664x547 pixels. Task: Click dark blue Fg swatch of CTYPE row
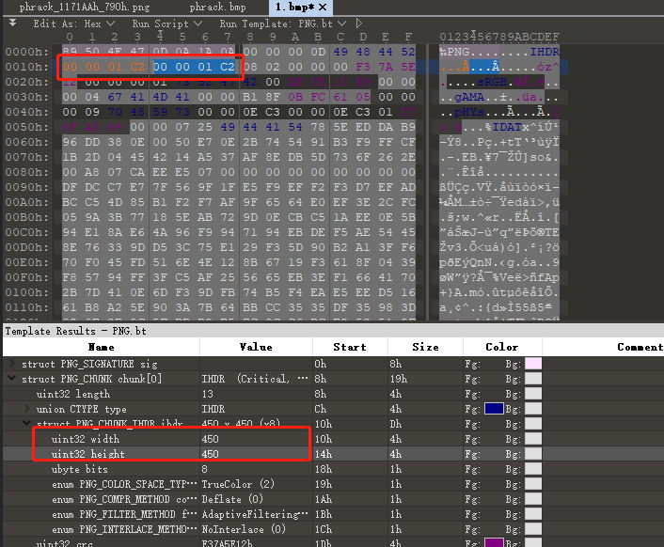(494, 408)
